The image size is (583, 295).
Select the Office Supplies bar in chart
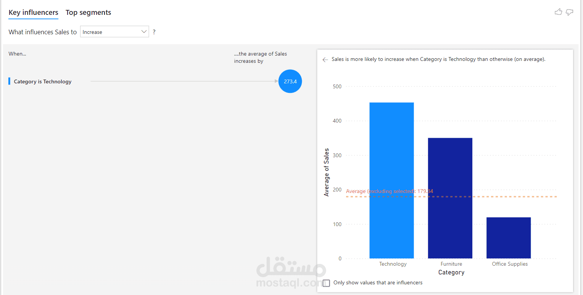pyautogui.click(x=509, y=238)
